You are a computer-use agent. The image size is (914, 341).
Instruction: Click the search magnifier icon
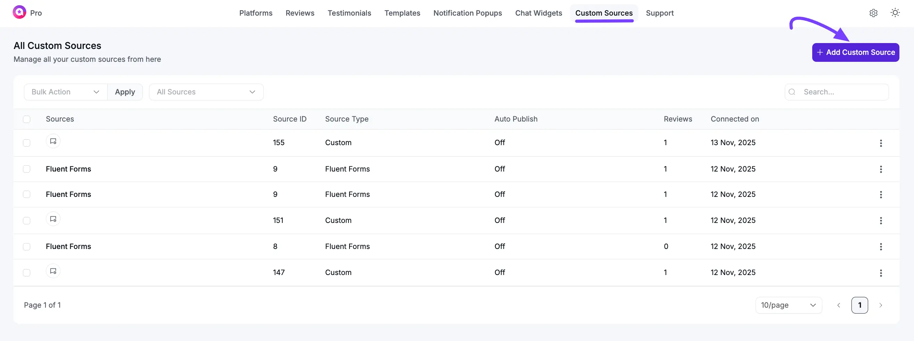click(792, 92)
